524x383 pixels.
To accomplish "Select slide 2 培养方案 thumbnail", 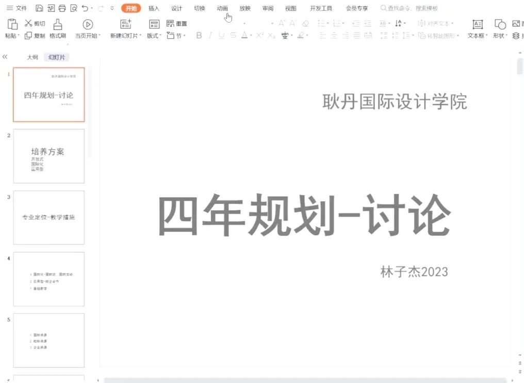I will (48, 155).
